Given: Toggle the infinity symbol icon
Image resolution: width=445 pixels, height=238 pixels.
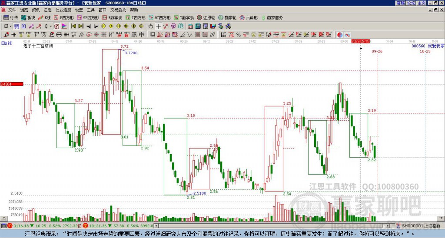Looking at the screenshot, I should [x=347, y=35].
